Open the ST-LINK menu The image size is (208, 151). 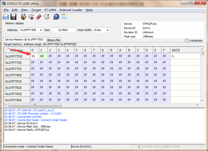[x=50, y=10]
